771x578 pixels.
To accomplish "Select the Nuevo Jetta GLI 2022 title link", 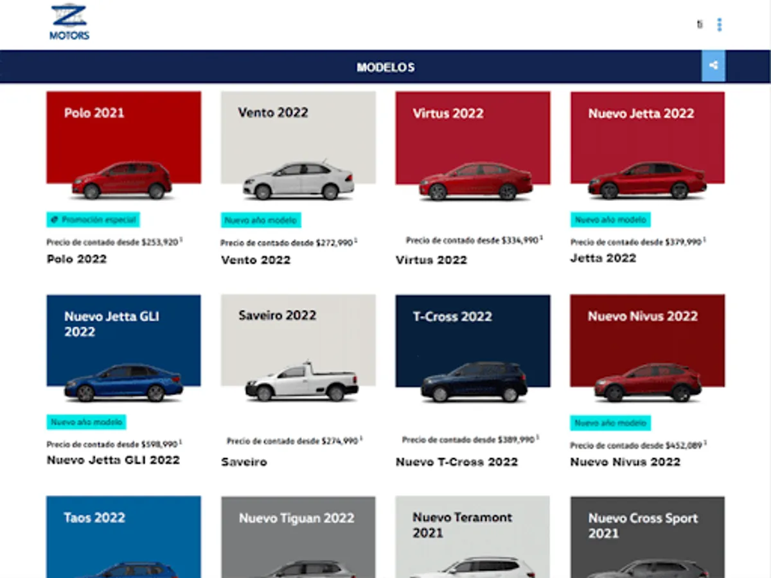I will (x=113, y=460).
